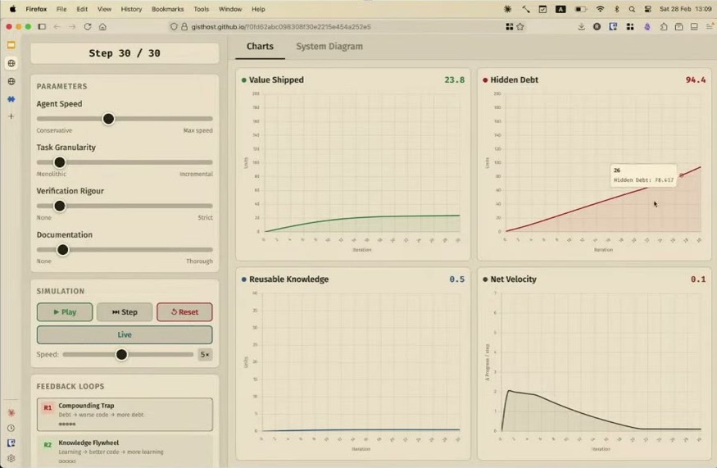Adjust the Agent Speed slider handle
717x468 pixels.
(x=108, y=119)
